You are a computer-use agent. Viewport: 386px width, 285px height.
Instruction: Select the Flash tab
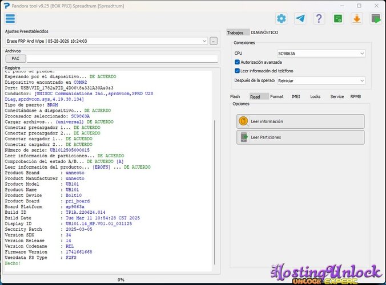tap(235, 96)
